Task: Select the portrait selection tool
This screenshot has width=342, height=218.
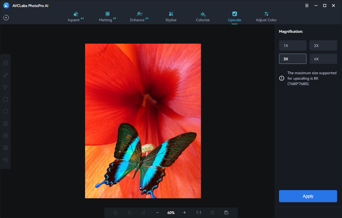Action: (6, 124)
